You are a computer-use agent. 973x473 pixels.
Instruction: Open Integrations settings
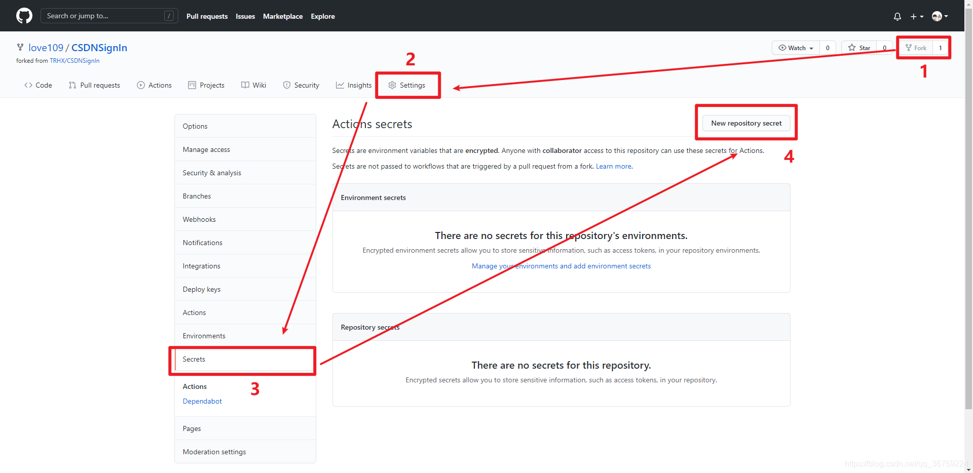[245, 266]
